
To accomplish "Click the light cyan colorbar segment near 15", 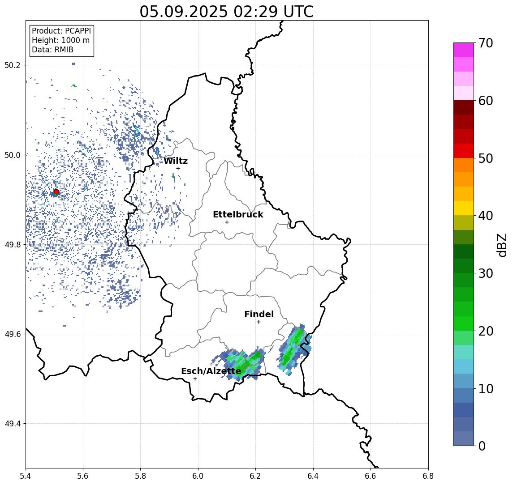I will 464,352.
